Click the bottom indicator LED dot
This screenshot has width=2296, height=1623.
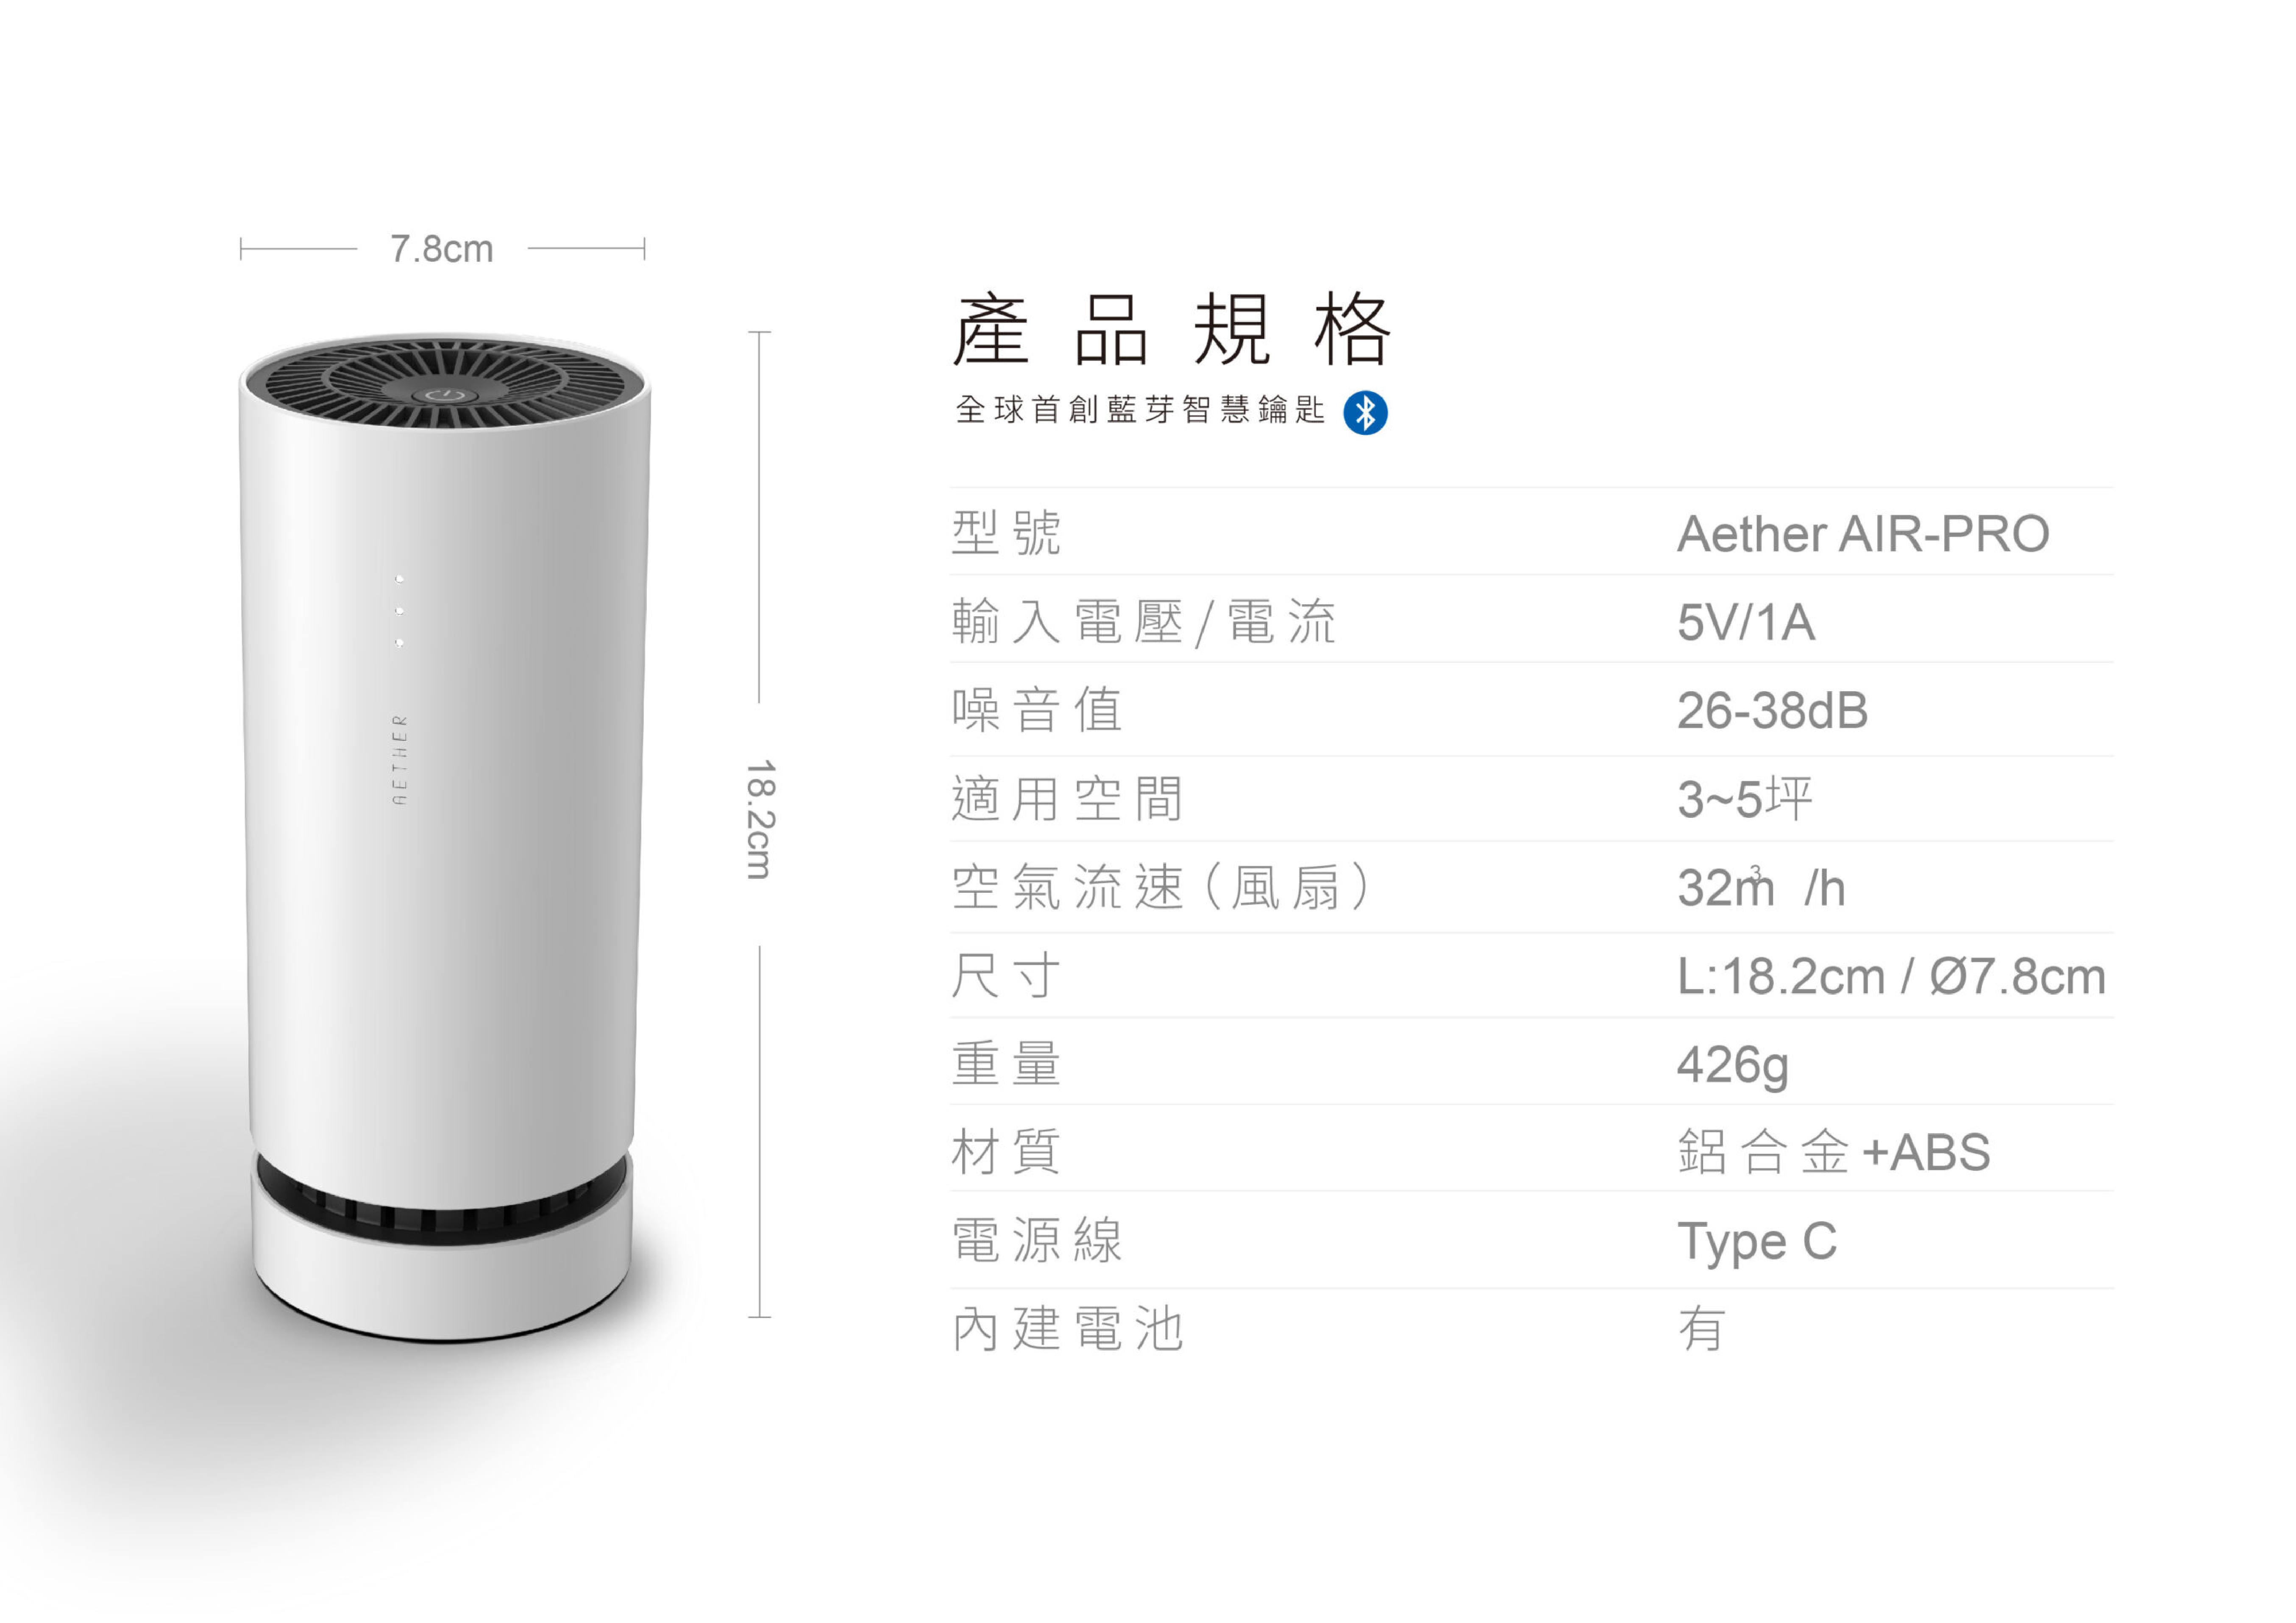pos(399,642)
